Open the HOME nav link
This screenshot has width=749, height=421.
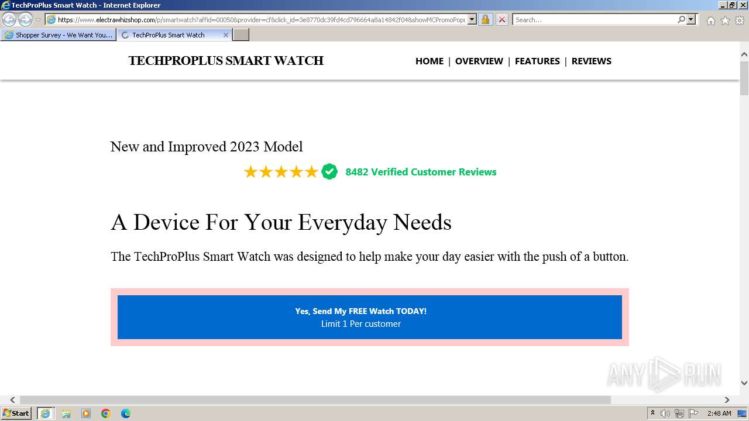click(430, 61)
